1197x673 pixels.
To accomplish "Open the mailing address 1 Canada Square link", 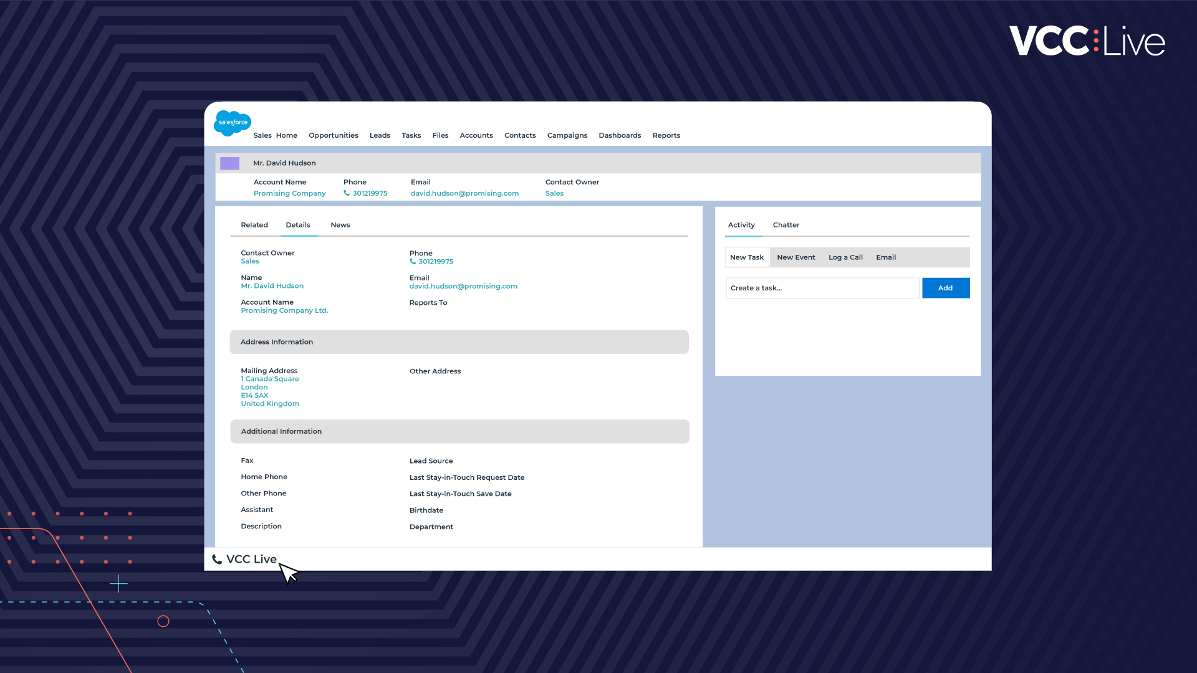I will 270,379.
